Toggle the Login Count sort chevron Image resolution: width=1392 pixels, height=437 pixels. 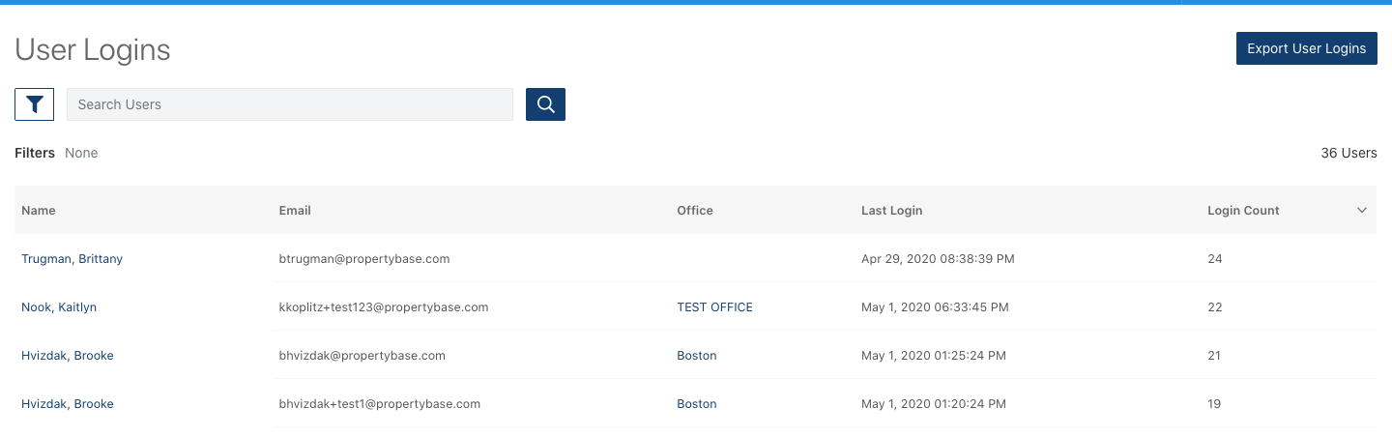[x=1362, y=211]
